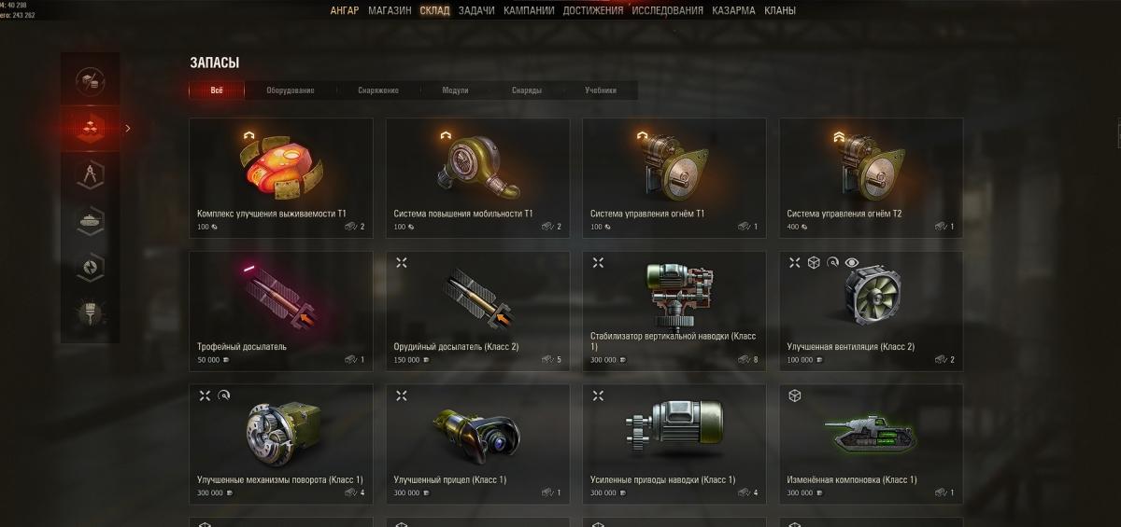The width and height of the screenshot is (1121, 527).
Task: Switch to the Снаряды filter tab
Action: click(527, 90)
